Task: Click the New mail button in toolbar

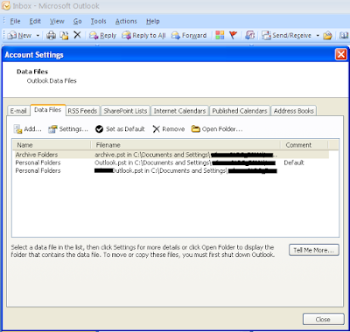Action: [x=19, y=36]
